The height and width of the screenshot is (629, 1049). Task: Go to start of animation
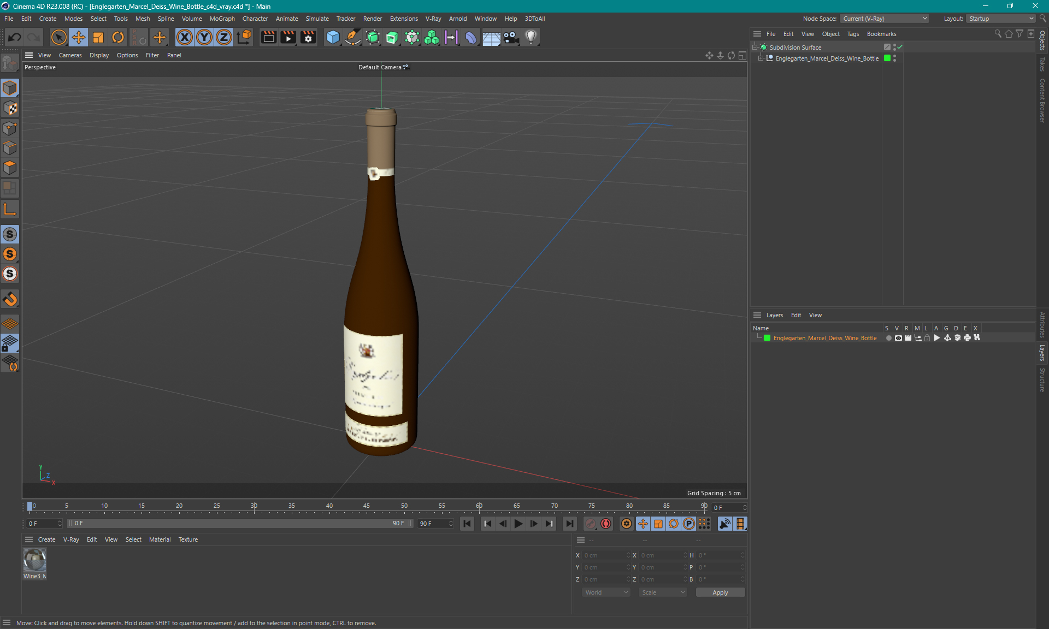[467, 524]
